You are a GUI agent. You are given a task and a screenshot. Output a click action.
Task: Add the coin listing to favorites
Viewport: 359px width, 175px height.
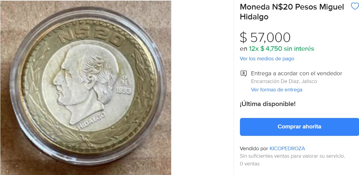tap(355, 7)
